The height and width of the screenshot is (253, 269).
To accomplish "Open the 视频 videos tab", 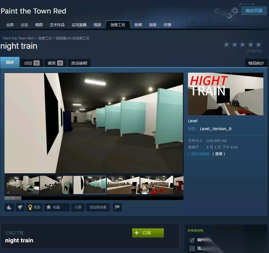I will [x=97, y=25].
